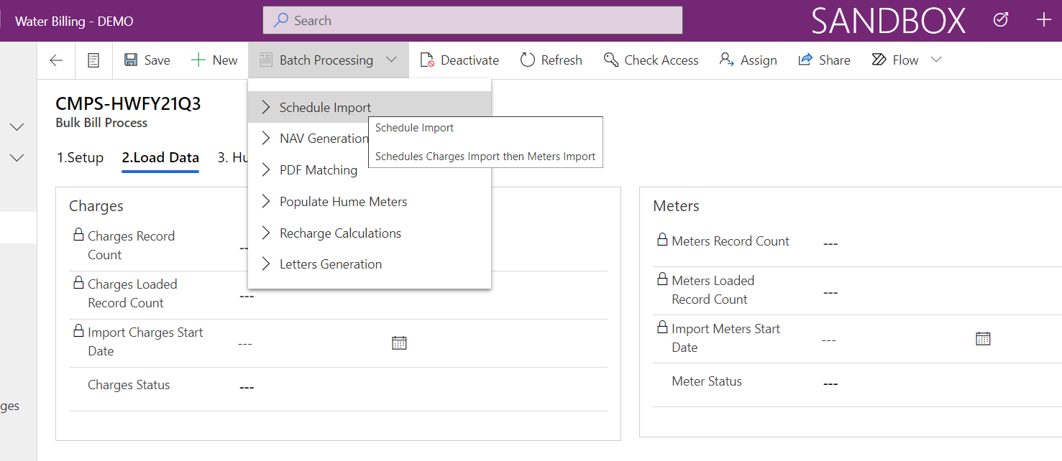Open the calendar for Import Charges Start Date
The image size is (1062, 461).
(400, 343)
